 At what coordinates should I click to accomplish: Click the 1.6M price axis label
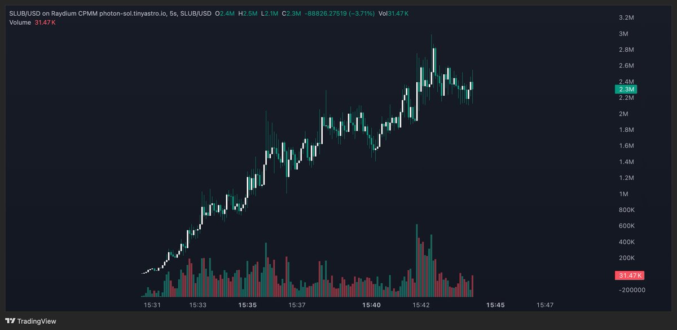tap(627, 146)
